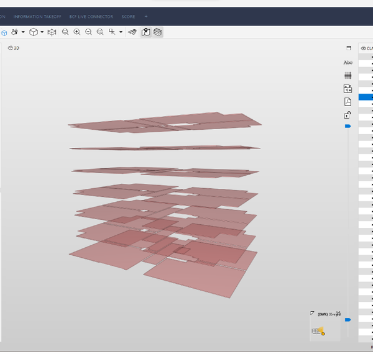This screenshot has width=373, height=354.
Task: Open the Information Takeoff tab
Action: 36,16
